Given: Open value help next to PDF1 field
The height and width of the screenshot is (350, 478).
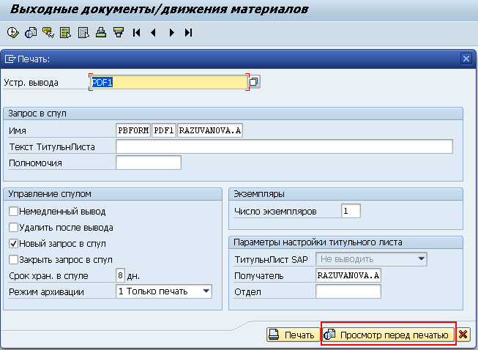Looking at the screenshot, I should [254, 82].
